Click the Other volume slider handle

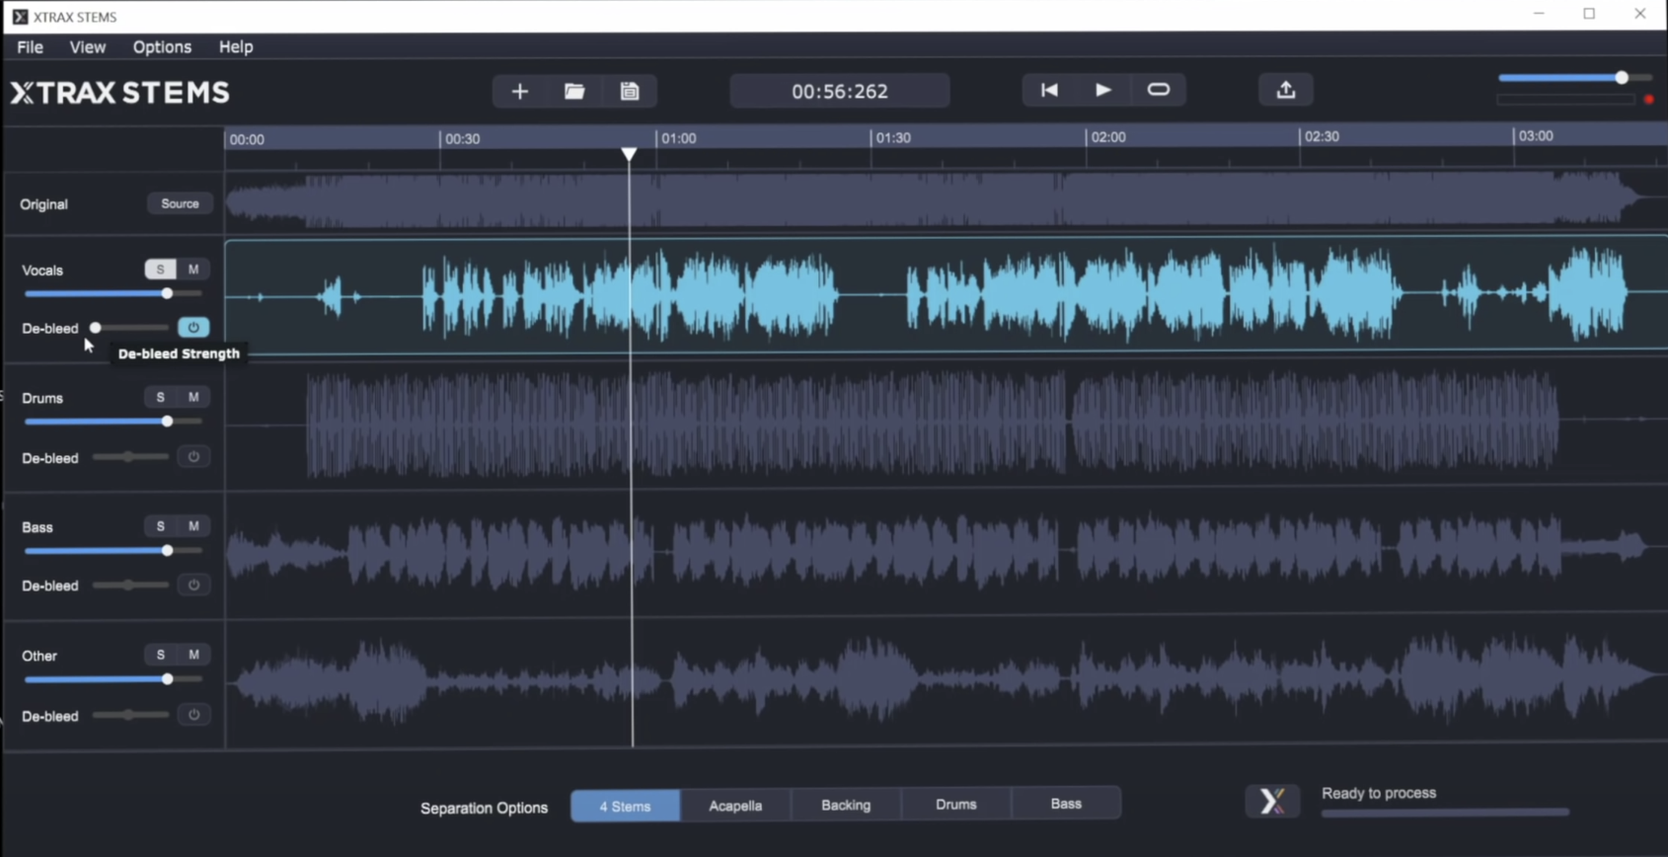point(167,679)
